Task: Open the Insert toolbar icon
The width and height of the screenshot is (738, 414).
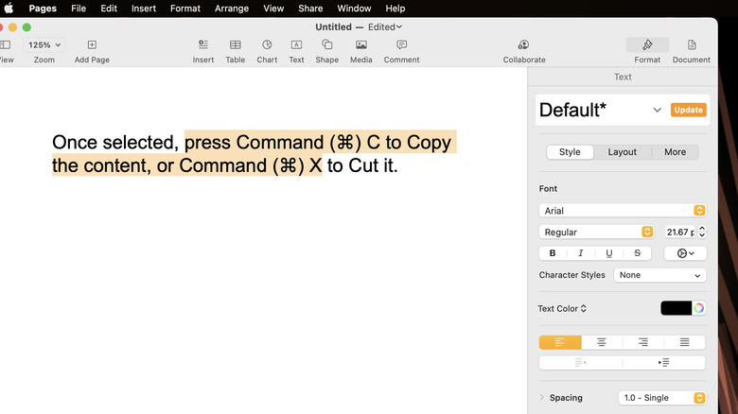Action: coord(203,45)
